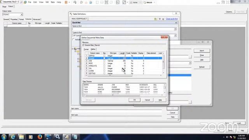The image size is (249, 140).
Task: Open the View menu
Action: pos(41,2)
